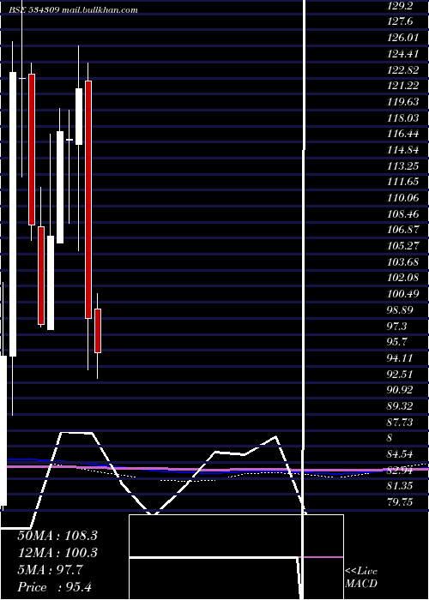Select the 111.65 price axis label
Image resolution: width=429 pixels, height=600 pixels.
[x=402, y=182]
